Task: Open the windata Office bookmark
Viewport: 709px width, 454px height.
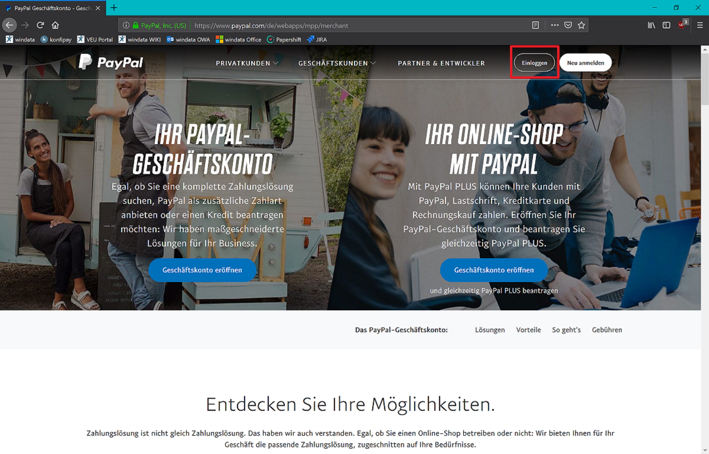Action: 238,39
